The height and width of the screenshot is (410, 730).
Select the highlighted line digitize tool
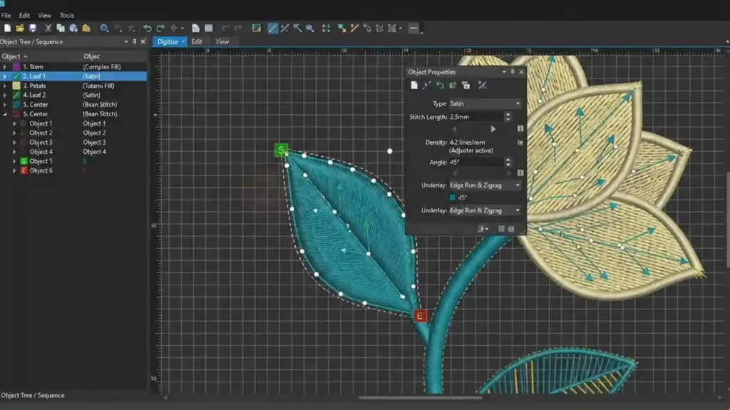pos(273,29)
